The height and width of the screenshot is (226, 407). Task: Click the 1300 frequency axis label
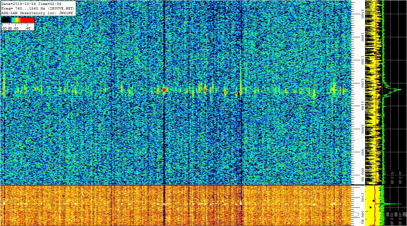tap(363, 60)
